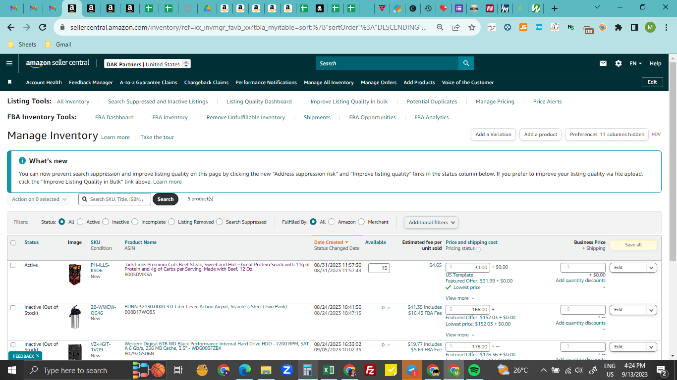
Task: Open Search Suppressed and Inactive Listings link
Action: point(158,101)
